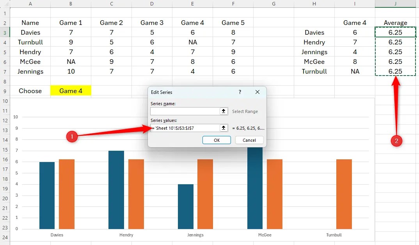Click OK to apply the series values
Viewport: 419px width, 245px height.
click(217, 140)
